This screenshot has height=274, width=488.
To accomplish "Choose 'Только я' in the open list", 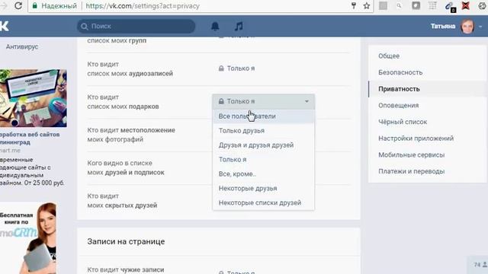I will tap(263, 159).
